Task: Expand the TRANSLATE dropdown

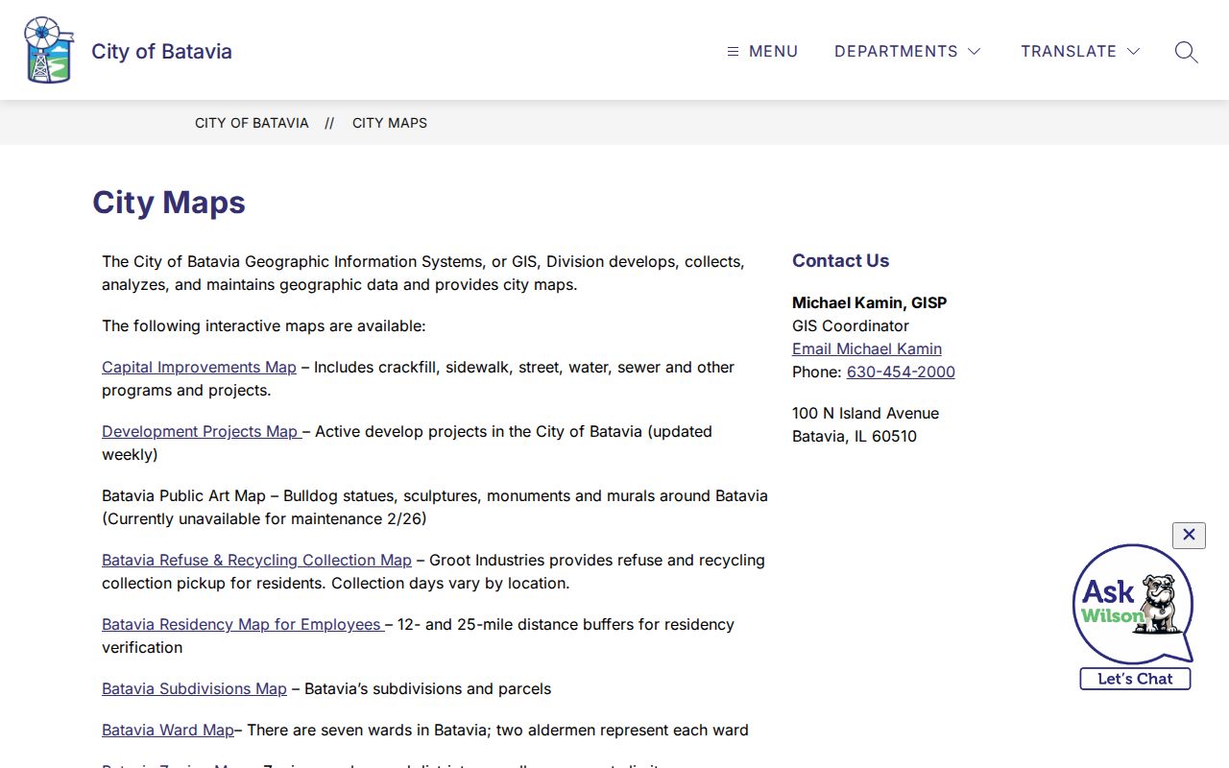Action: 1080,52
